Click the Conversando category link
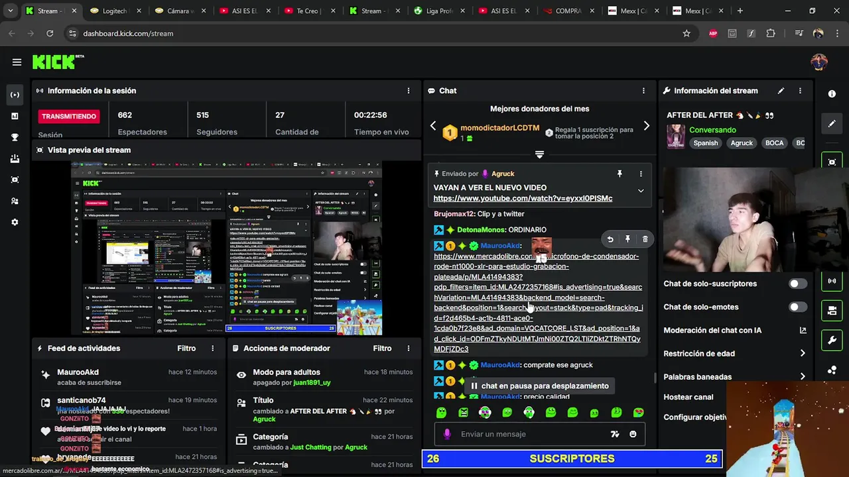This screenshot has height=477, width=849. point(712,130)
